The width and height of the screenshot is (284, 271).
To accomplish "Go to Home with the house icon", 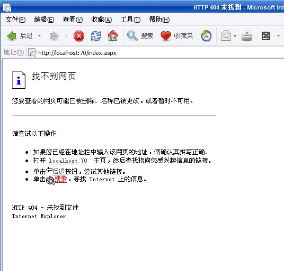I will [x=113, y=35].
